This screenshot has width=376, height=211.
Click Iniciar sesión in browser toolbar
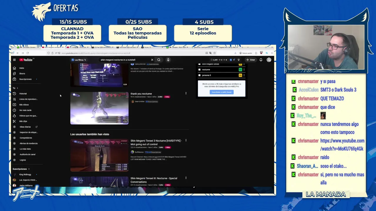tap(246, 53)
